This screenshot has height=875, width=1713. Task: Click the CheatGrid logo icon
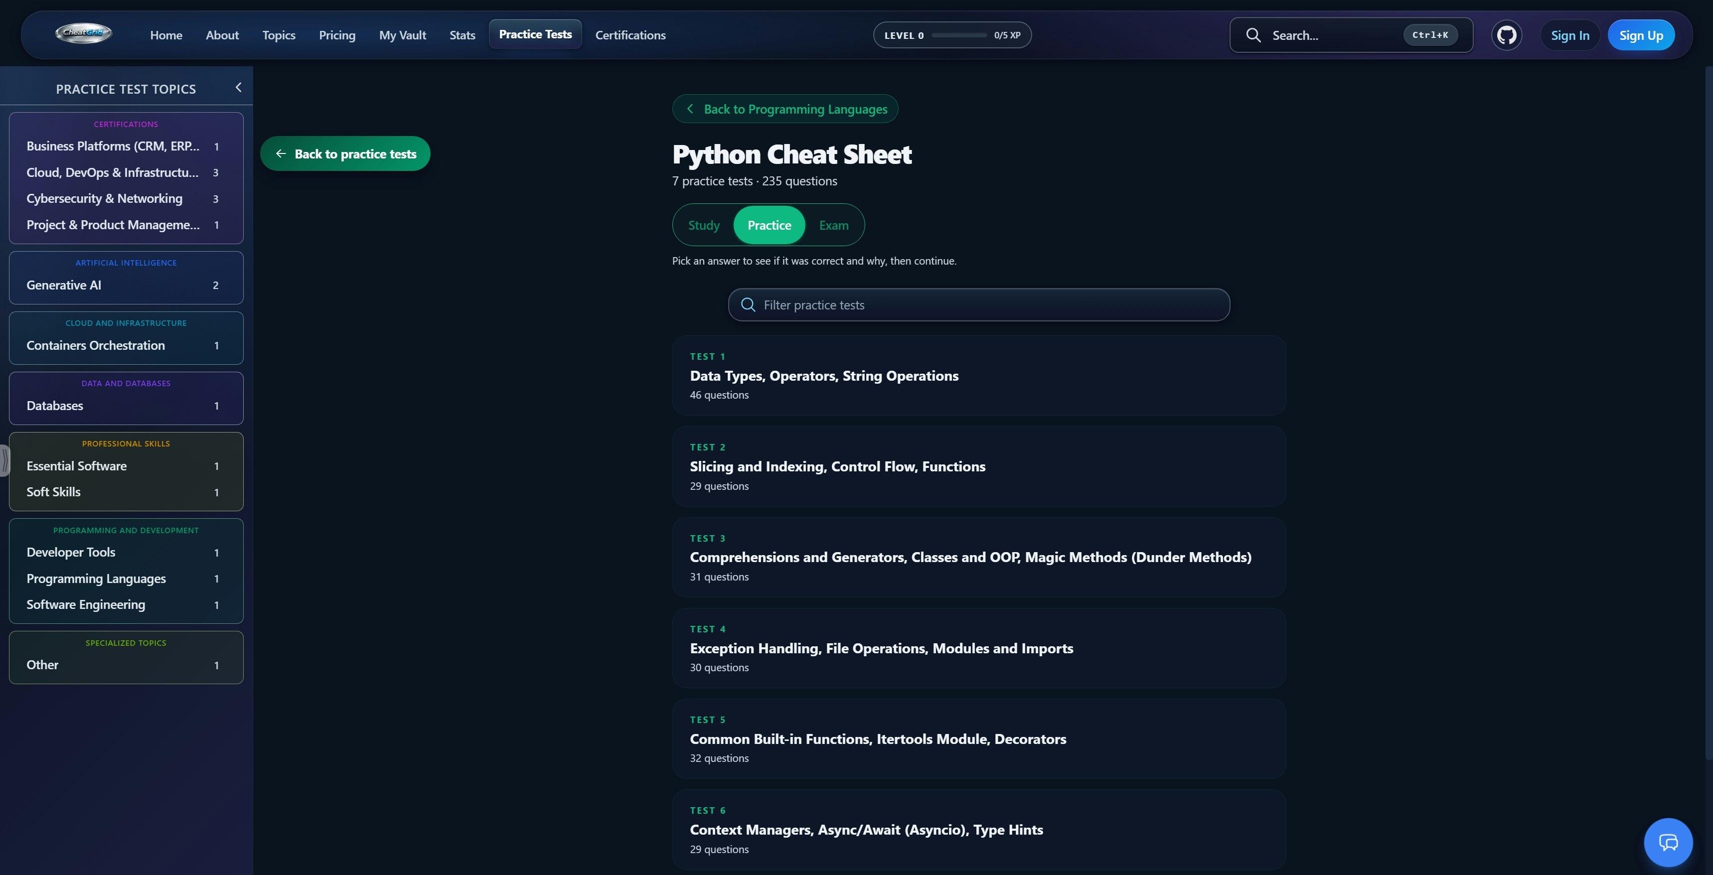click(x=83, y=33)
